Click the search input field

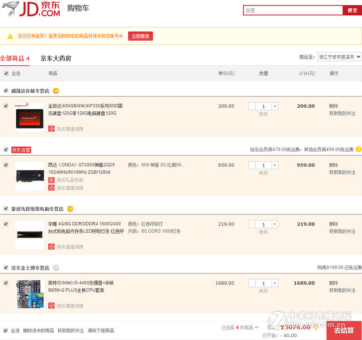click(x=293, y=10)
